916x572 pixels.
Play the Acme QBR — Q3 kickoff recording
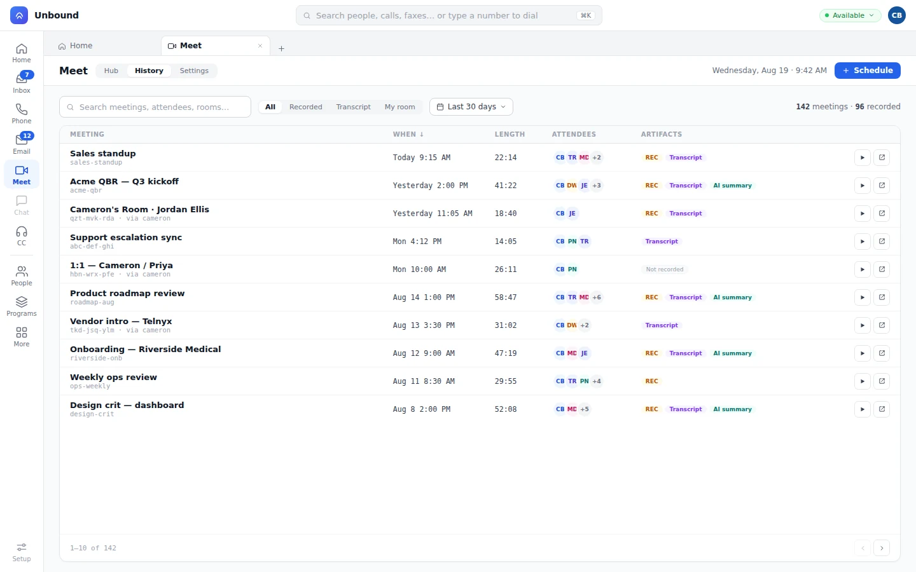pyautogui.click(x=862, y=186)
